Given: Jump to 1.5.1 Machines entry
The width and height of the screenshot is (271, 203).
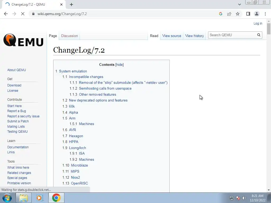Looking at the screenshot, I should pos(87,124).
